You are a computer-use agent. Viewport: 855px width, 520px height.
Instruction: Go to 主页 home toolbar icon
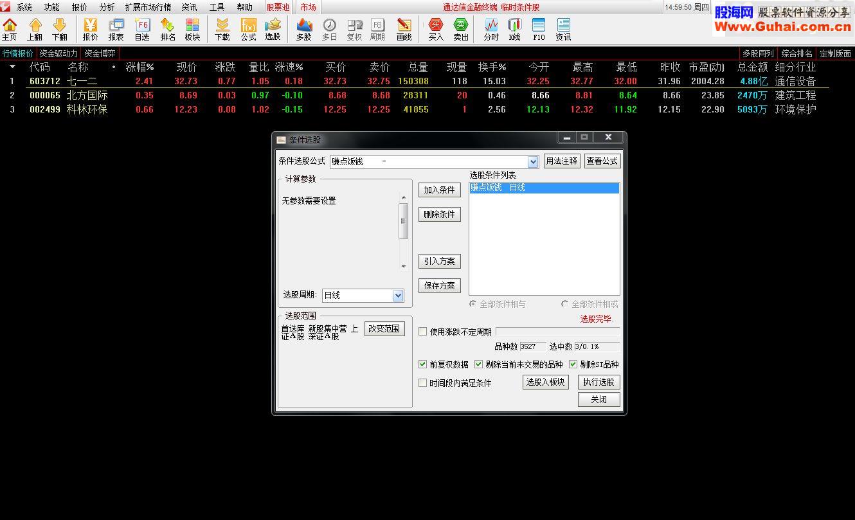10,29
